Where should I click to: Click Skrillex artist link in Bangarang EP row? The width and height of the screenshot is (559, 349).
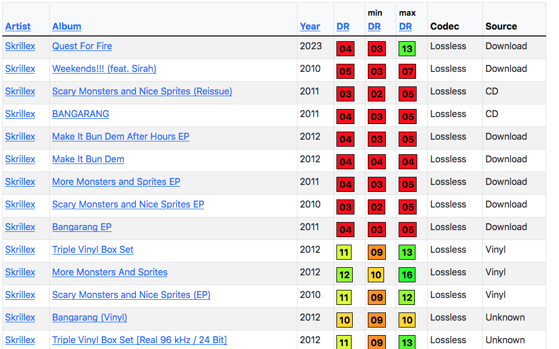coord(20,227)
